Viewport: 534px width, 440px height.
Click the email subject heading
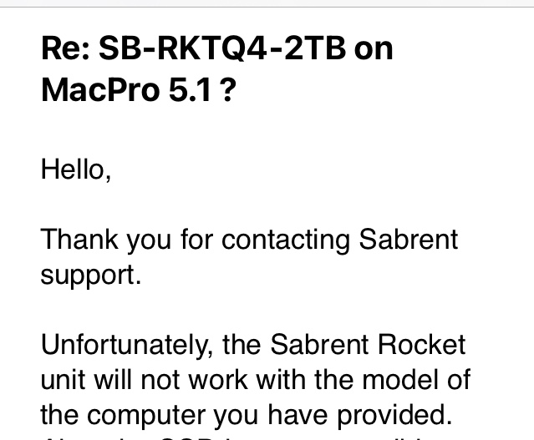216,68
